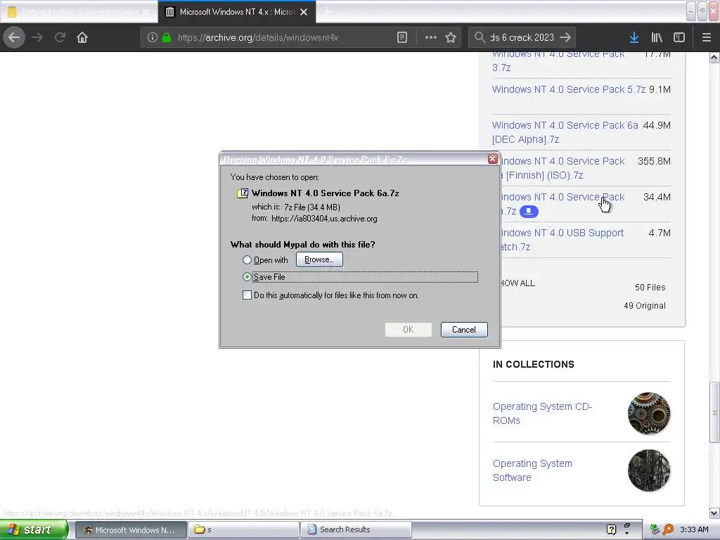Open Service Pack [Finnish] (ISO).7z link
The width and height of the screenshot is (720, 540).
[x=562, y=168]
